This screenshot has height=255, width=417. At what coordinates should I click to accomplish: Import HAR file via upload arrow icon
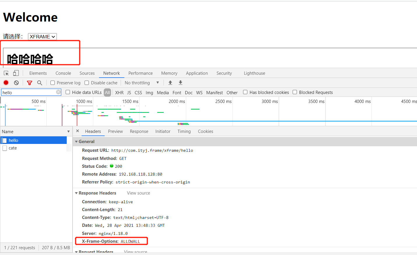click(x=170, y=83)
